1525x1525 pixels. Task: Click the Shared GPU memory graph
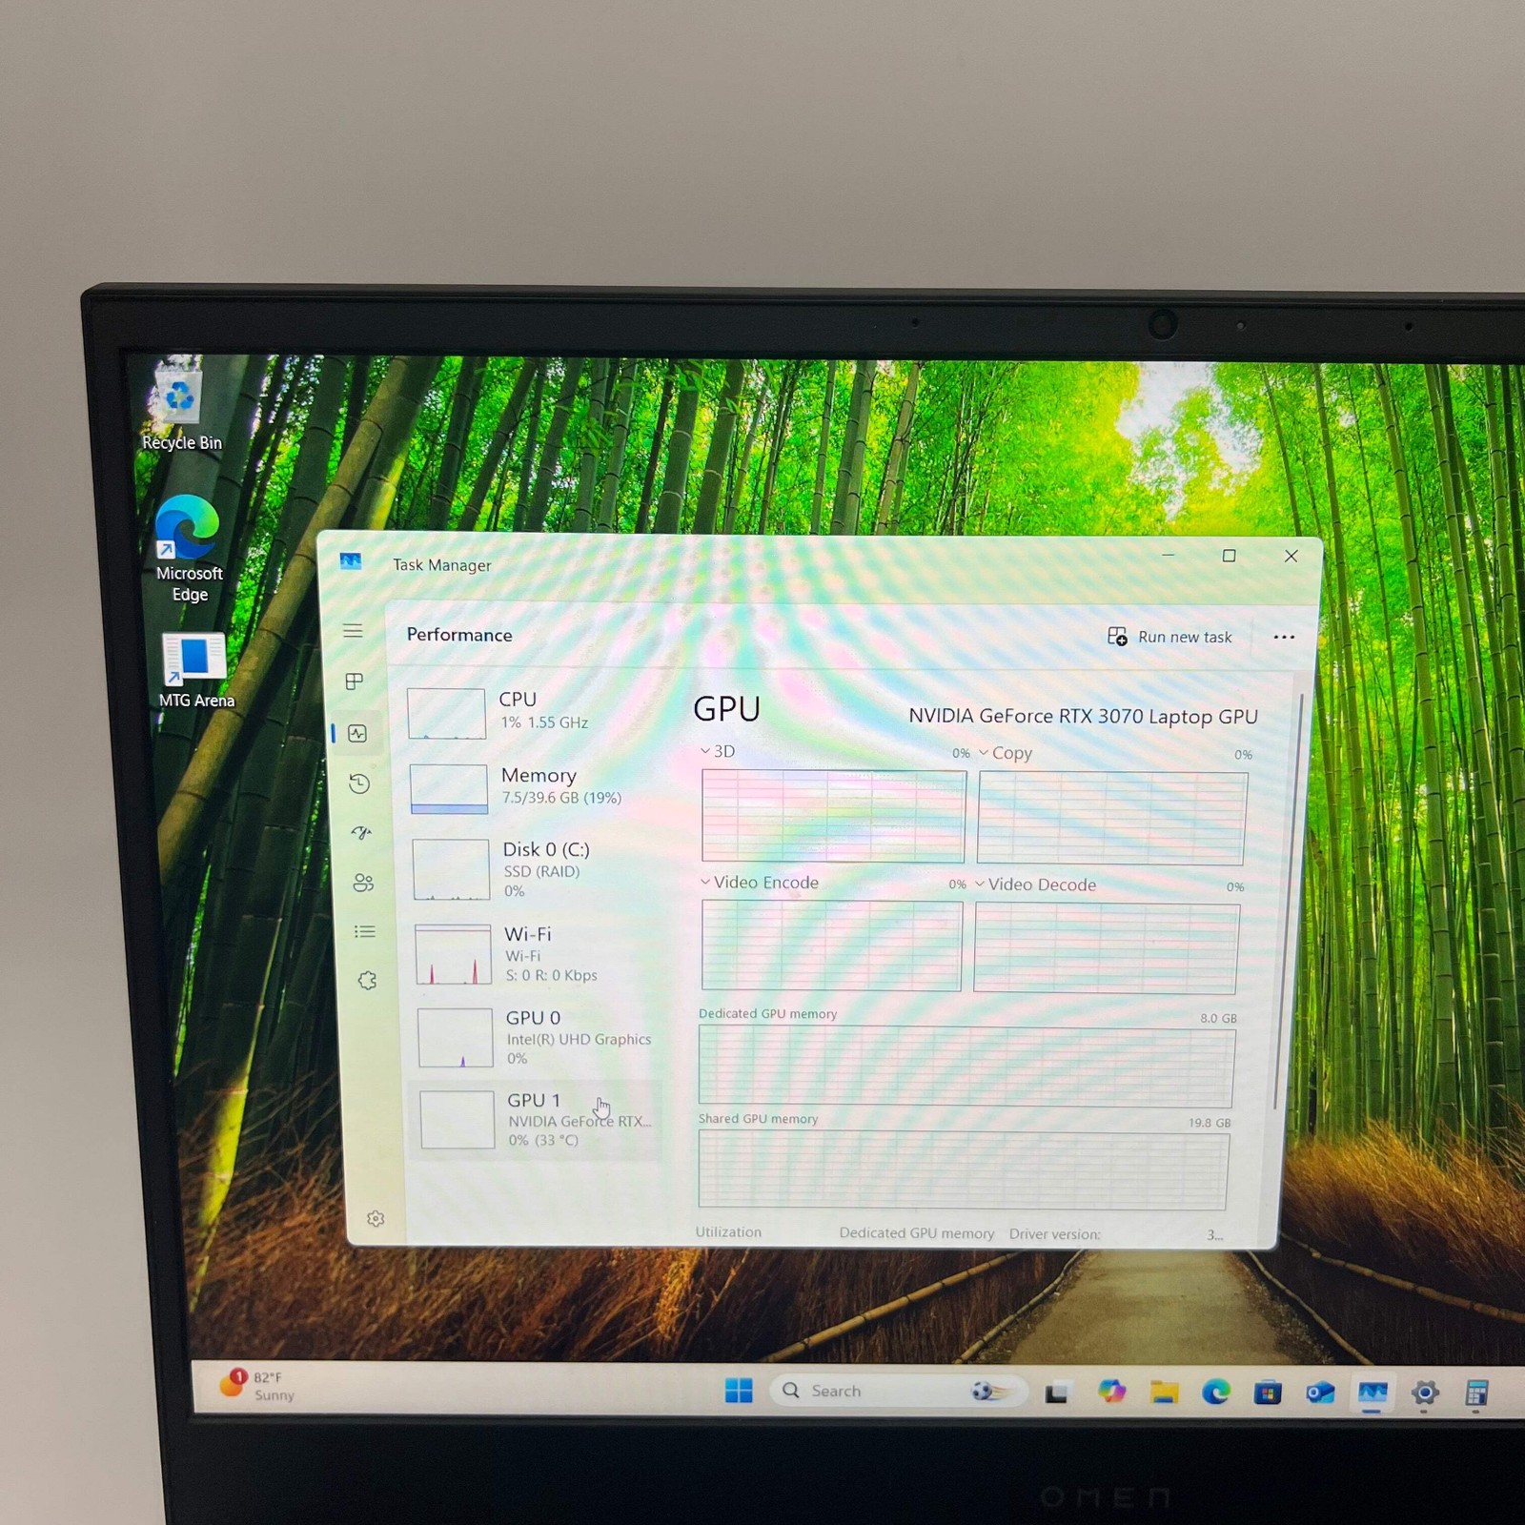(963, 1170)
